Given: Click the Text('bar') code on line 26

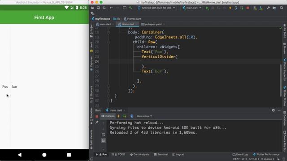Looking at the screenshot, I should pos(155,71).
